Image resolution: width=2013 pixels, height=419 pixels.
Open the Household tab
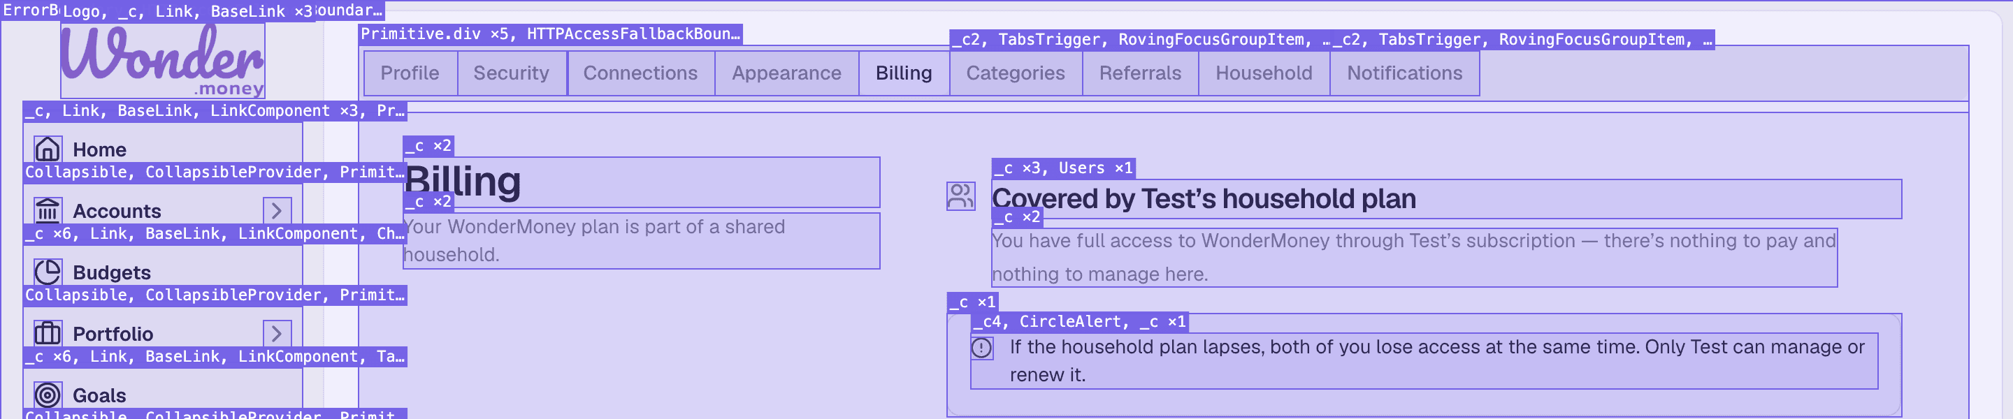tap(1264, 73)
